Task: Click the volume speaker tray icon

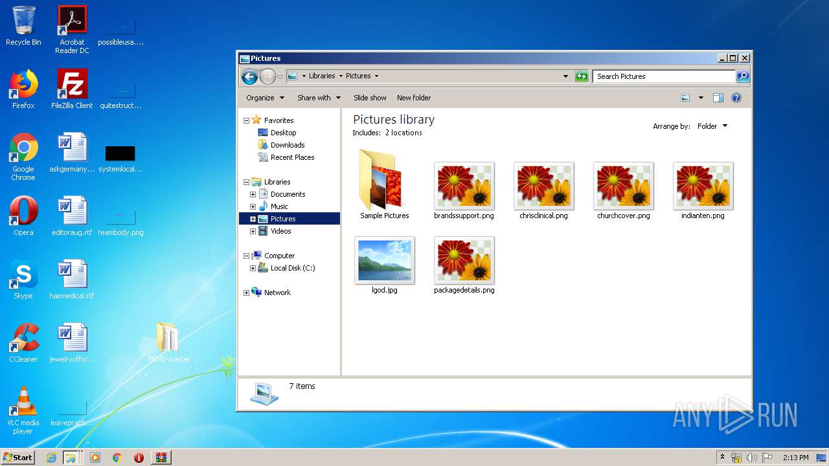Action: pos(751,458)
